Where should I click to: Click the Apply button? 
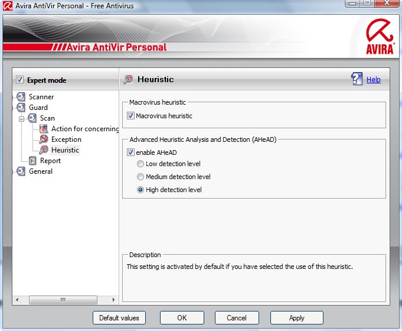pos(296,318)
